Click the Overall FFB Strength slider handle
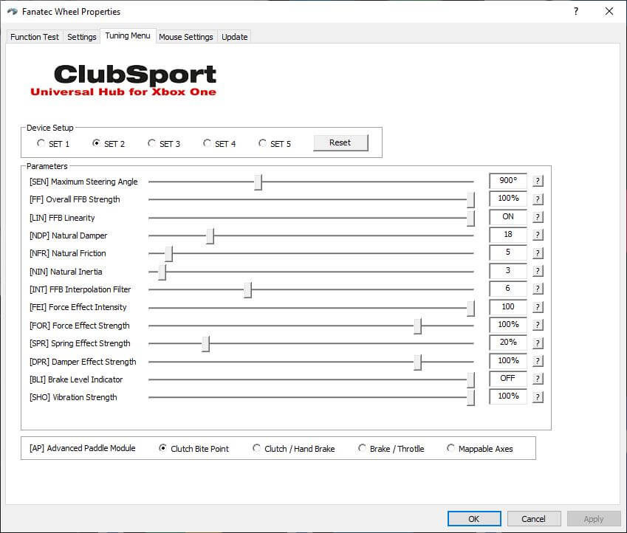The width and height of the screenshot is (627, 533). pyautogui.click(x=470, y=199)
